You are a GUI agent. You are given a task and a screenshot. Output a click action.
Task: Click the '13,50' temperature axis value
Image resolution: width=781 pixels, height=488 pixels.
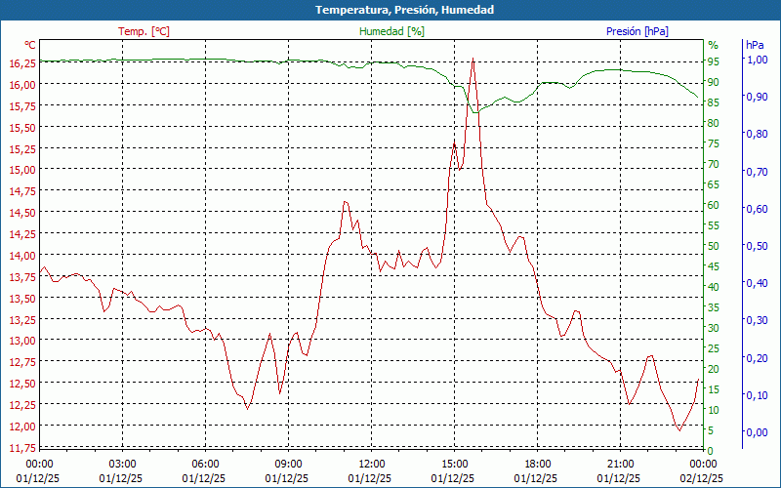point(22,299)
